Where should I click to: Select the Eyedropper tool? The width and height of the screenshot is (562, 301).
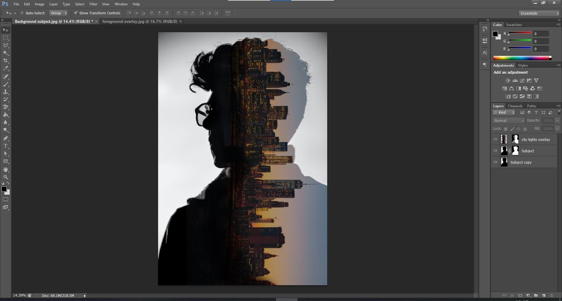coord(6,68)
